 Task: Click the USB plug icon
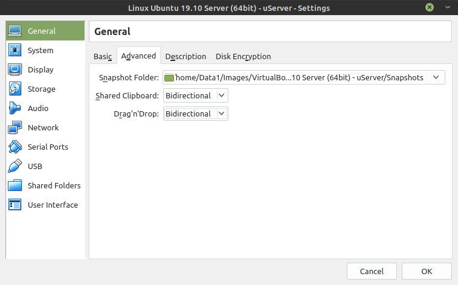[15, 166]
